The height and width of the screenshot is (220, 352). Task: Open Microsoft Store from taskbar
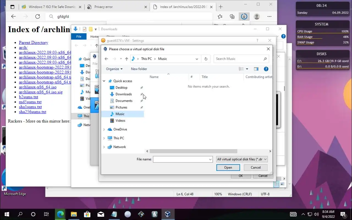click(x=87, y=214)
